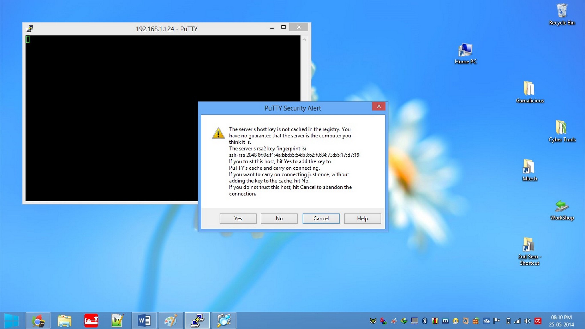The height and width of the screenshot is (329, 585).
Task: Click the firewall brick-wall tray icon
Action: [476, 321]
